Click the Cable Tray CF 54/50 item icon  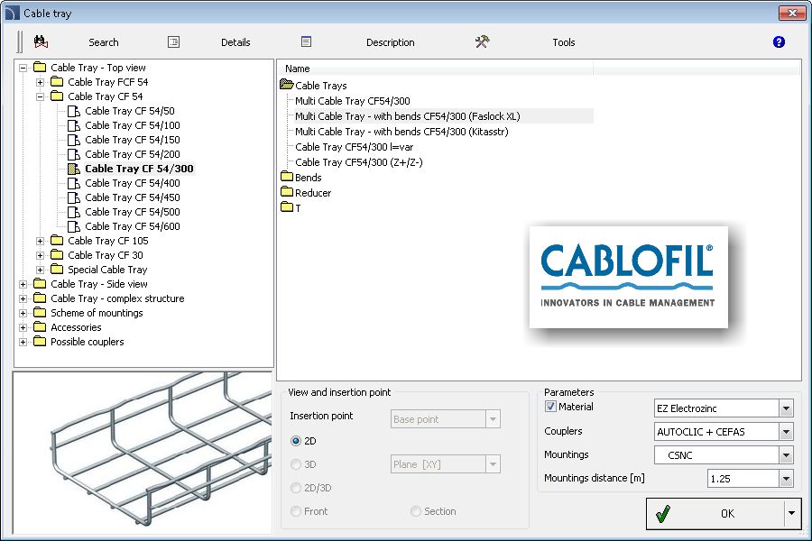click(74, 111)
